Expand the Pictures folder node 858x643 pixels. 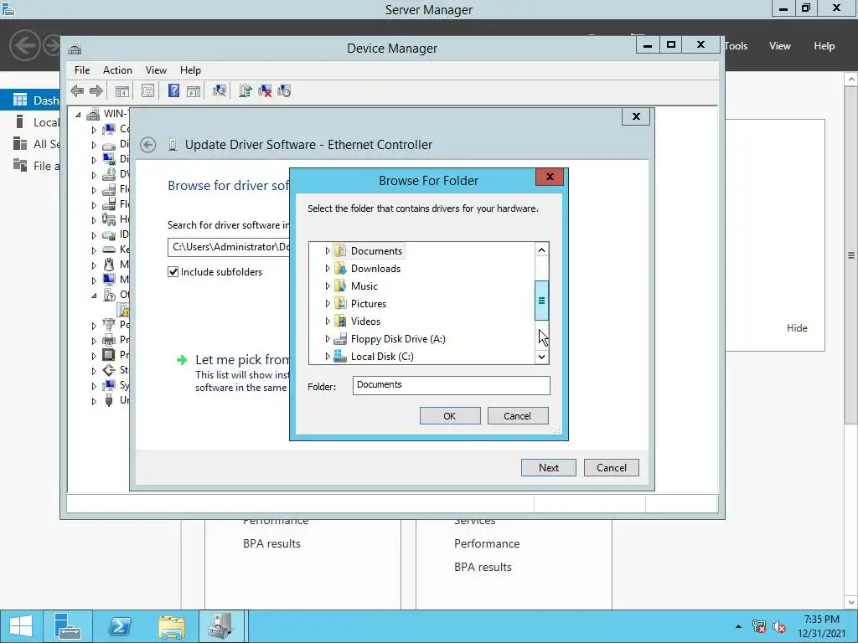[328, 303]
